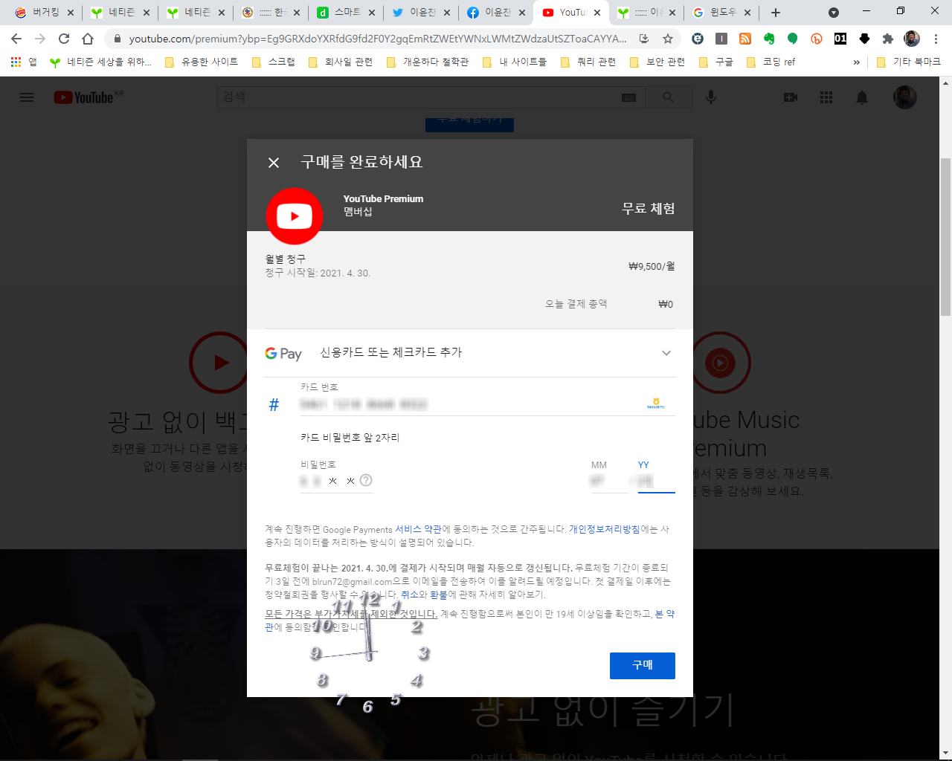Open Chrome three-dot menu
Image resolution: width=952 pixels, height=761 pixels.
(936, 39)
